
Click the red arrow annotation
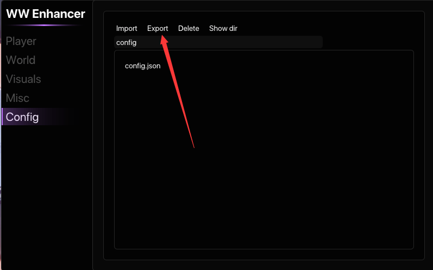pyautogui.click(x=178, y=91)
